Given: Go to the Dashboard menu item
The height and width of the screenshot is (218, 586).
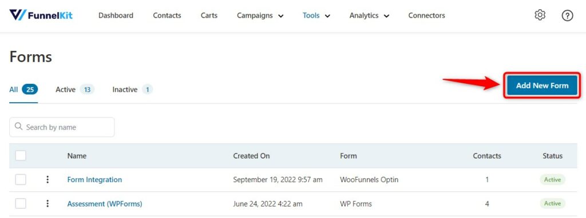Looking at the screenshot, I should pyautogui.click(x=116, y=15).
